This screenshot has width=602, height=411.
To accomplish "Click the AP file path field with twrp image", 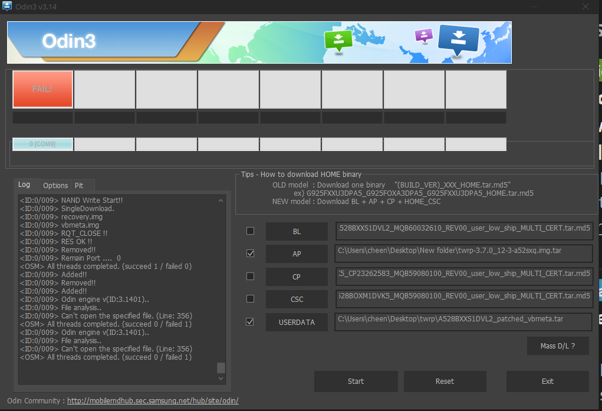I will click(x=464, y=254).
